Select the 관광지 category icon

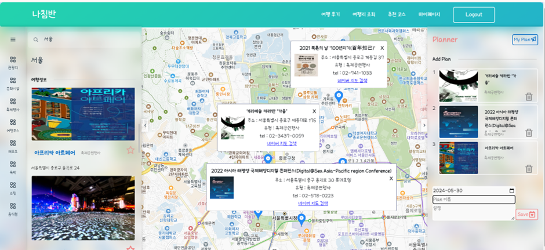click(13, 60)
